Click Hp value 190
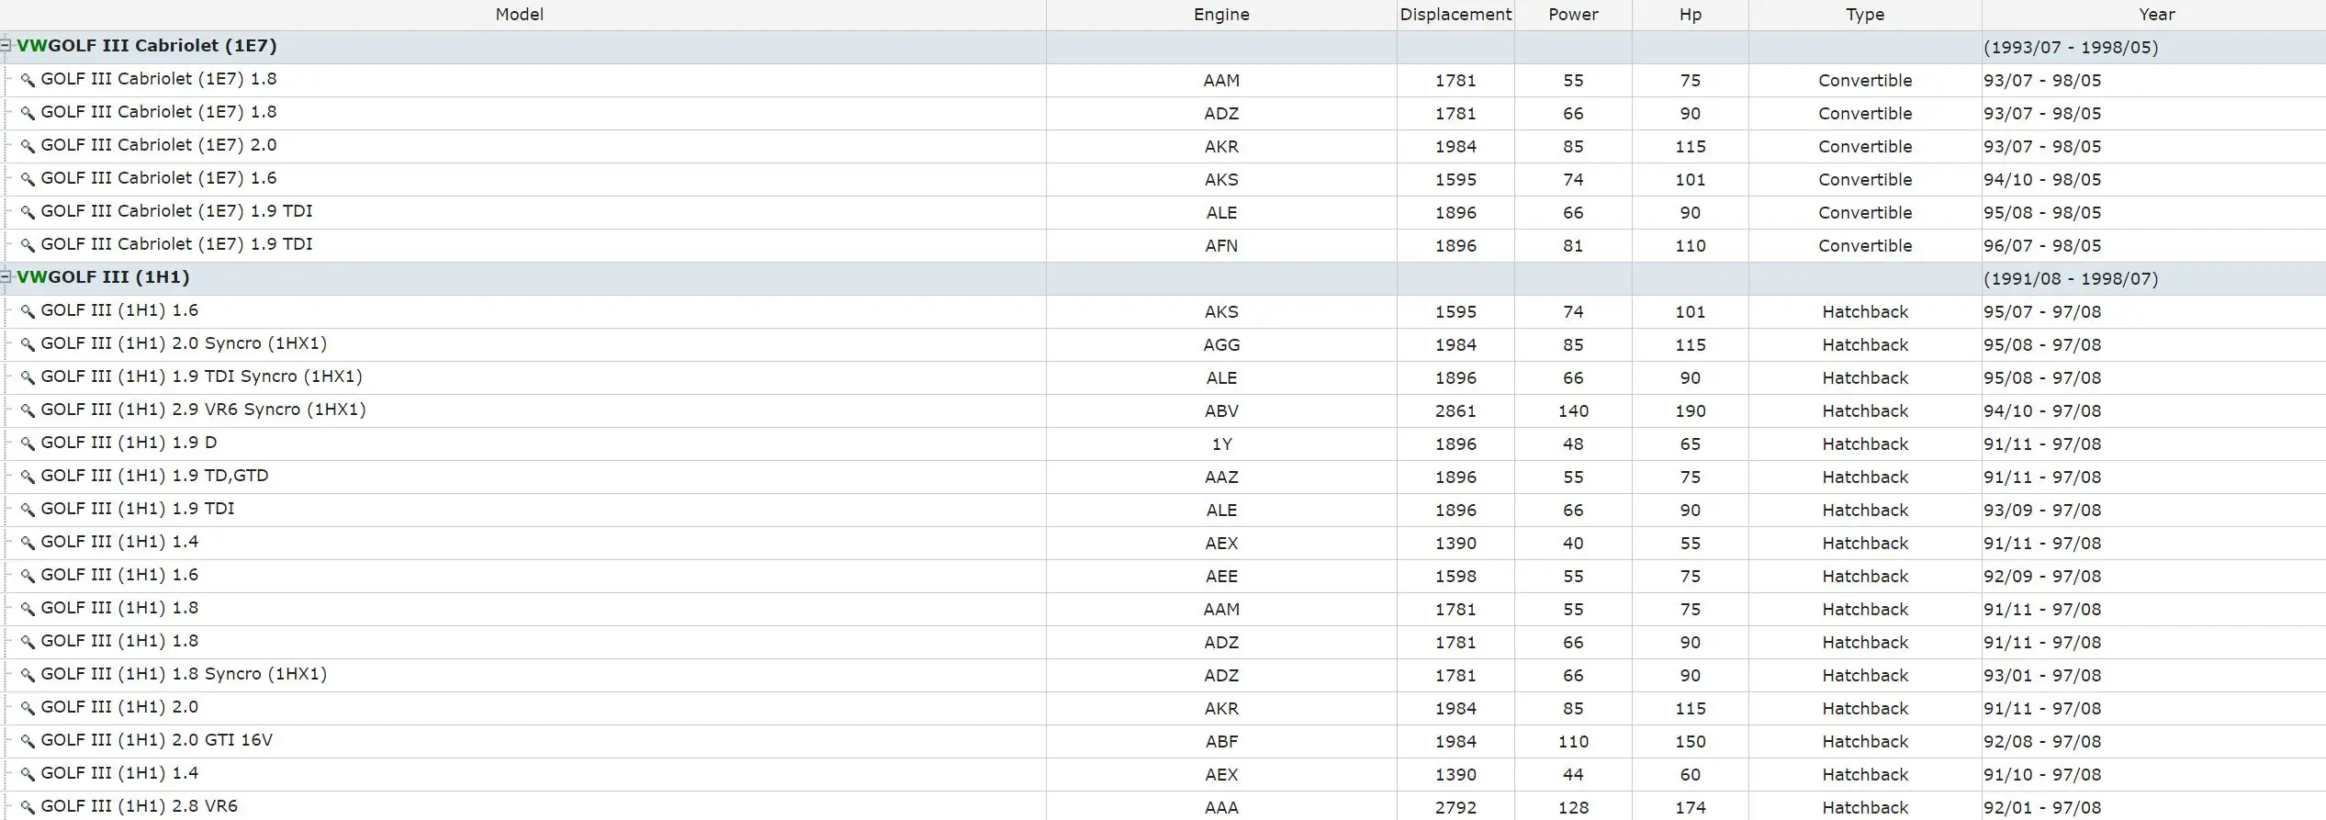The width and height of the screenshot is (2326, 820). click(1691, 411)
